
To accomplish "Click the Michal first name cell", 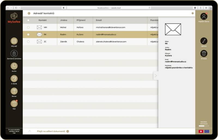I will coord(63,27).
